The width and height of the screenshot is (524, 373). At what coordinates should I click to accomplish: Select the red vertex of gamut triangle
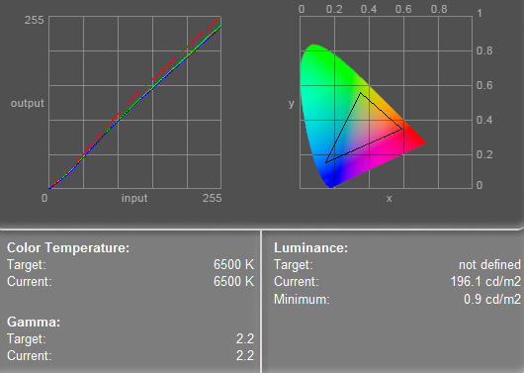click(401, 129)
